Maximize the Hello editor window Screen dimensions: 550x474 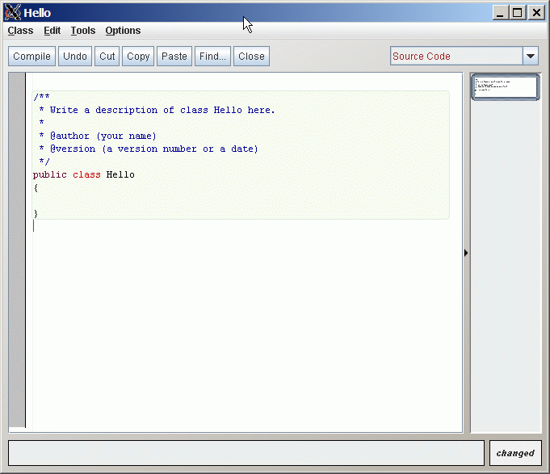[518, 13]
